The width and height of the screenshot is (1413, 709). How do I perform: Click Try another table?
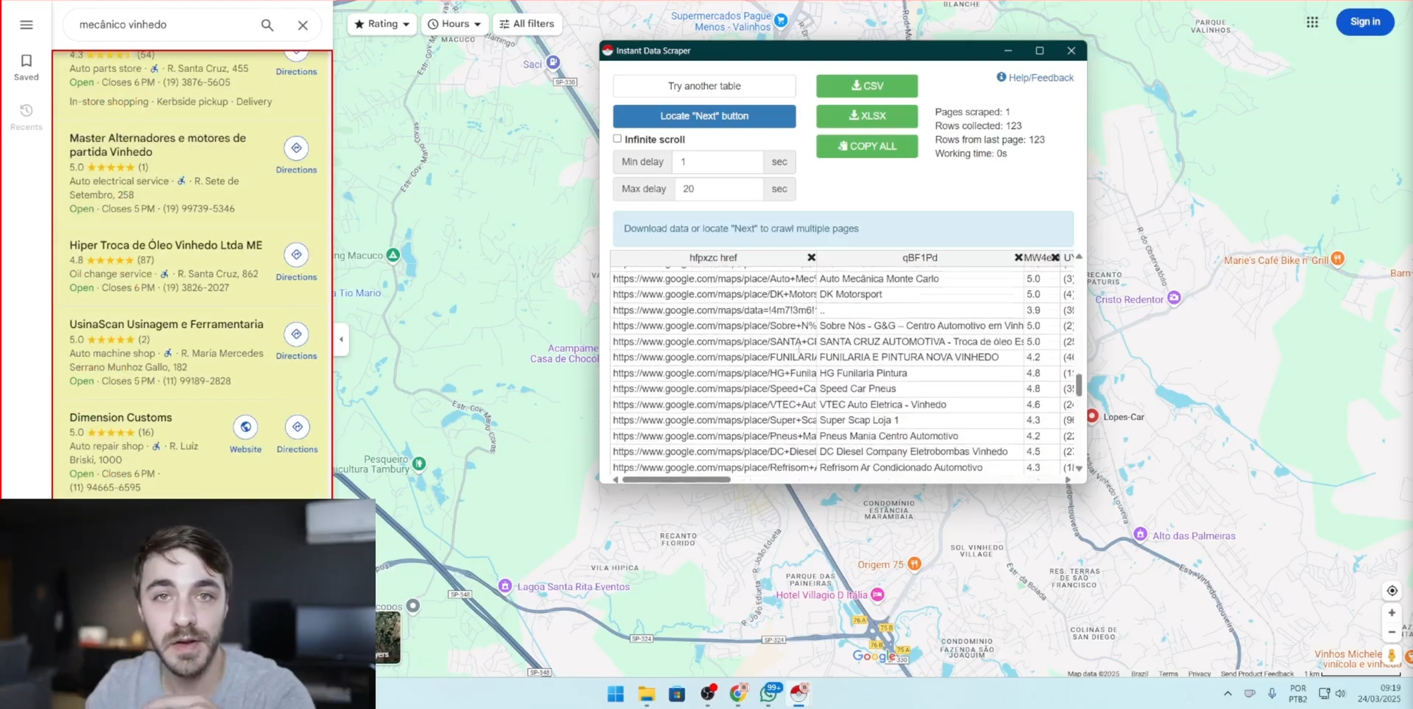[704, 86]
